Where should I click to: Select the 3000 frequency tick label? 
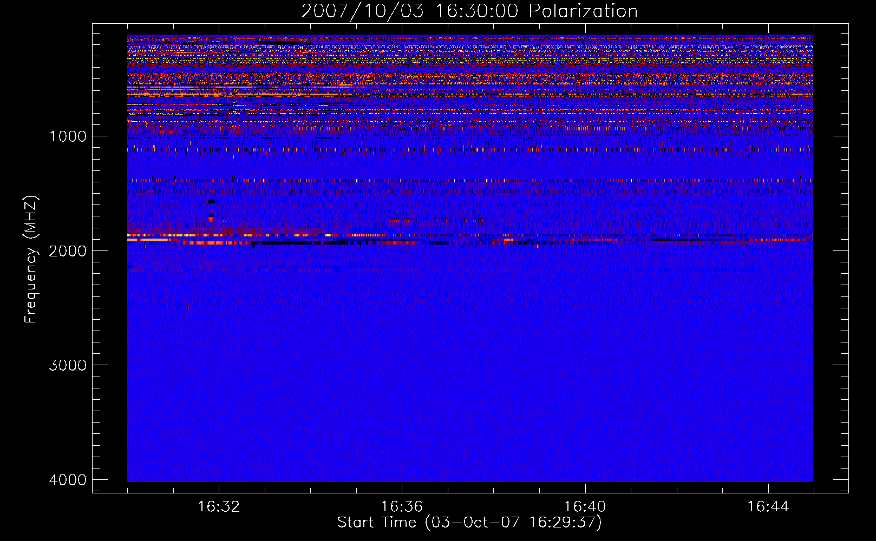click(68, 365)
